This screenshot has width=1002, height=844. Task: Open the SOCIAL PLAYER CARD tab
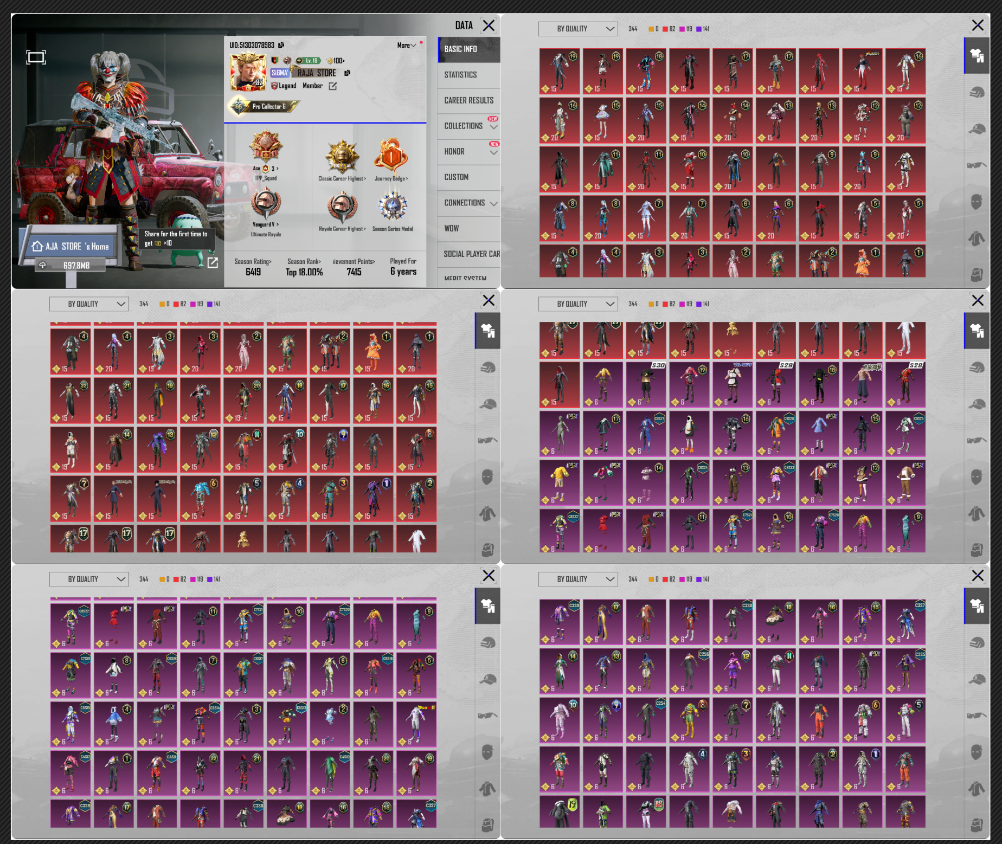click(469, 254)
